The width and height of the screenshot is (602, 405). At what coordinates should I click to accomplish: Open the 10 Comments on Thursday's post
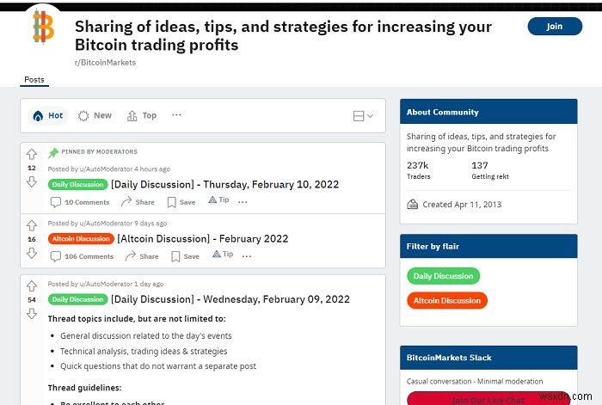(x=80, y=202)
